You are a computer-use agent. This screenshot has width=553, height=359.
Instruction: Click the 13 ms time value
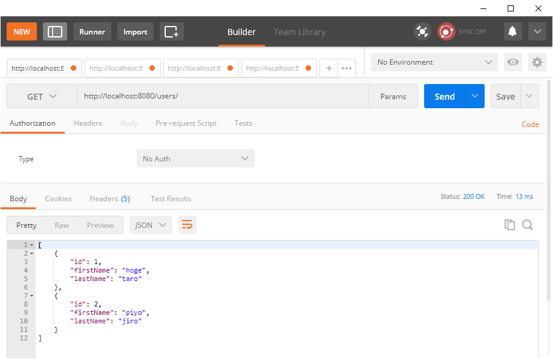click(524, 196)
